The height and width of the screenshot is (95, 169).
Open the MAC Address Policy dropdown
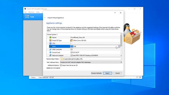pyautogui.click(x=121, y=62)
